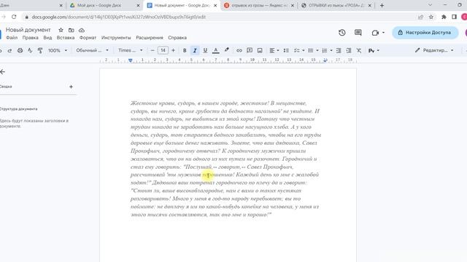
Task: Open the paragraph style Обычный dropdown
Action: click(92, 50)
